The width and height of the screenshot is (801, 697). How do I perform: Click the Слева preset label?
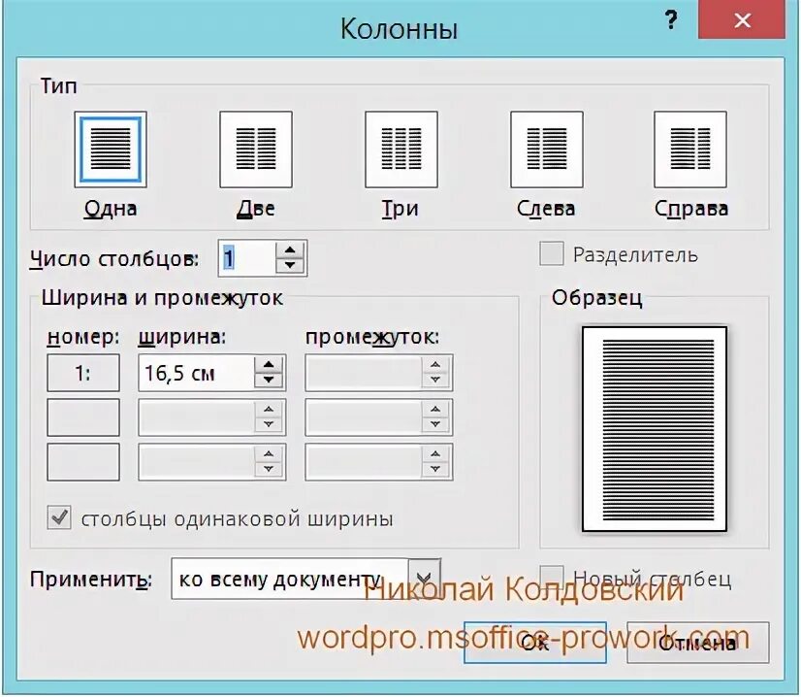(546, 209)
